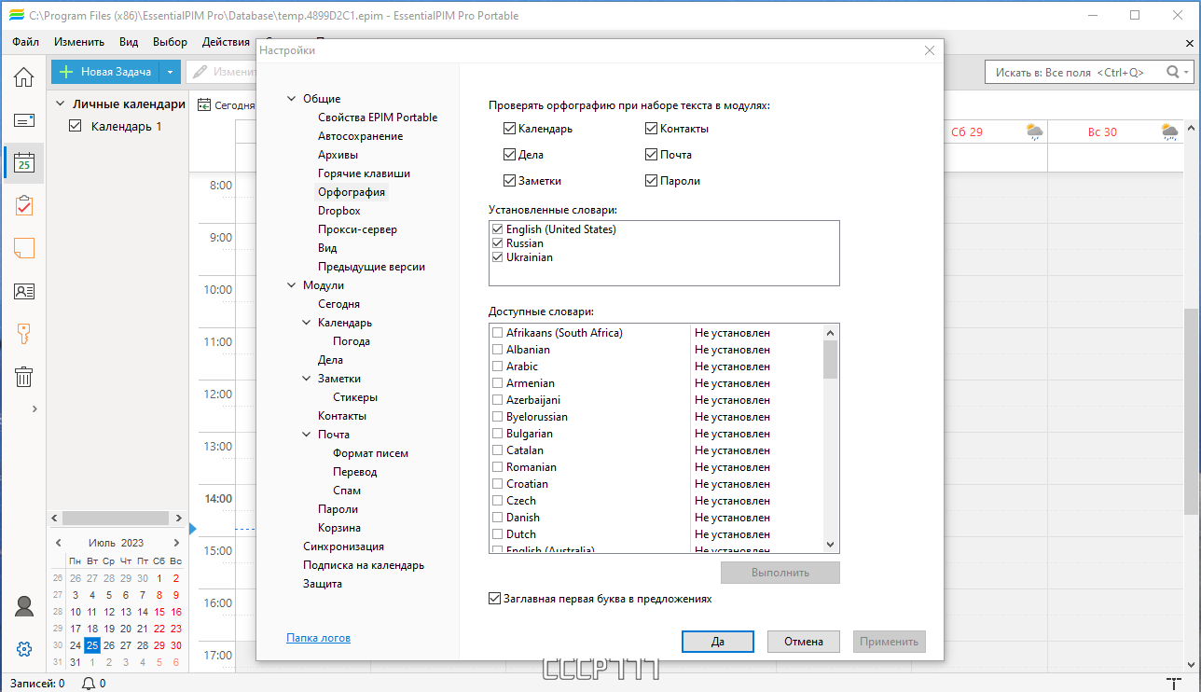Click the search magnifier icon
Viewport: 1201px width, 692px height.
1172,72
